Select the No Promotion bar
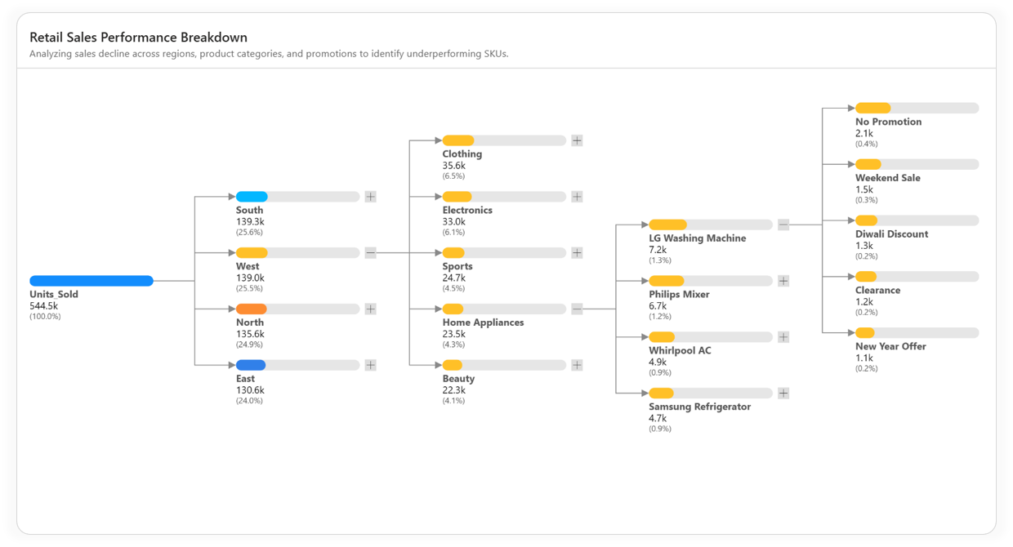The image size is (1013, 547). (917, 108)
